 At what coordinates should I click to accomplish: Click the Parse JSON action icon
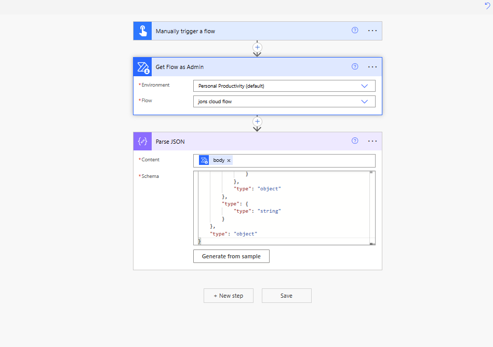(142, 141)
